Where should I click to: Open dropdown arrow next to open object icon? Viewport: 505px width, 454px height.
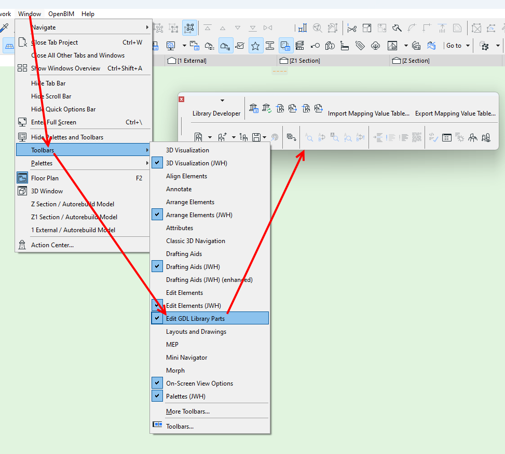click(x=234, y=138)
